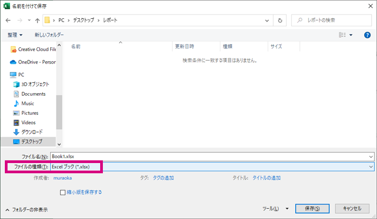Click the view layout icon
Image resolution: width=377 pixels, height=219 pixels.
(x=343, y=35)
